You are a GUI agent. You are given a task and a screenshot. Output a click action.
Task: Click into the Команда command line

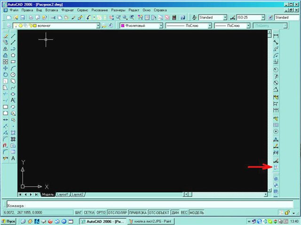coord(141,205)
